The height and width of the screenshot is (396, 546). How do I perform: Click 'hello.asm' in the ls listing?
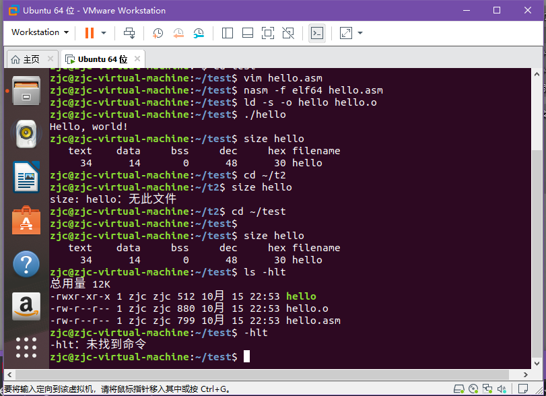click(313, 321)
